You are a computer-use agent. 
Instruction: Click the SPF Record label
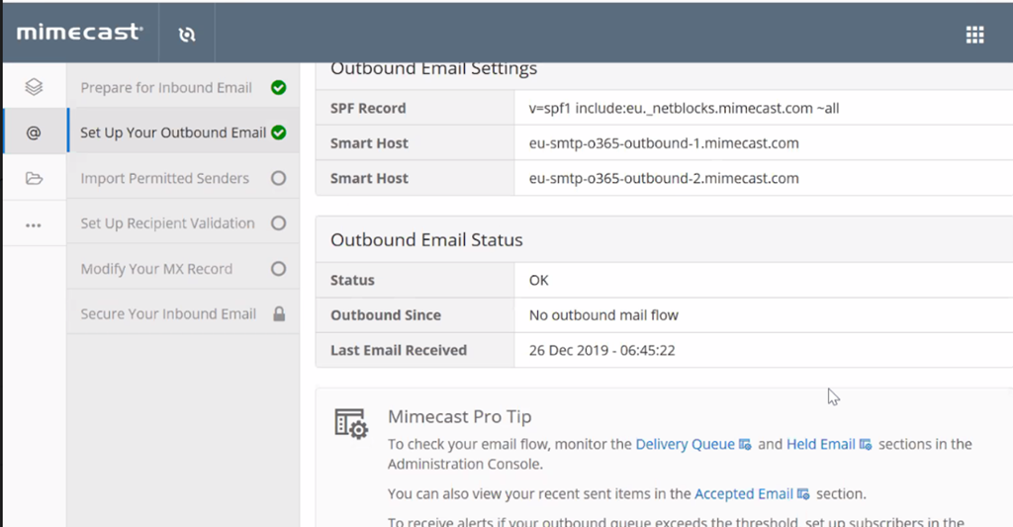click(x=368, y=108)
